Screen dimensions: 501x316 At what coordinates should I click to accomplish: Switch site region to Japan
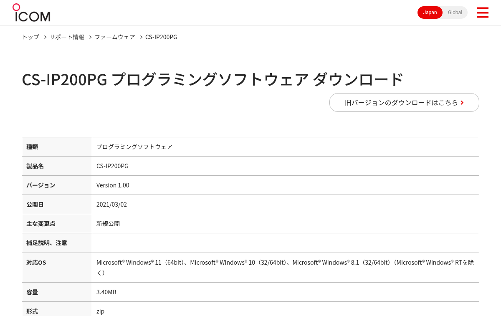[430, 13]
